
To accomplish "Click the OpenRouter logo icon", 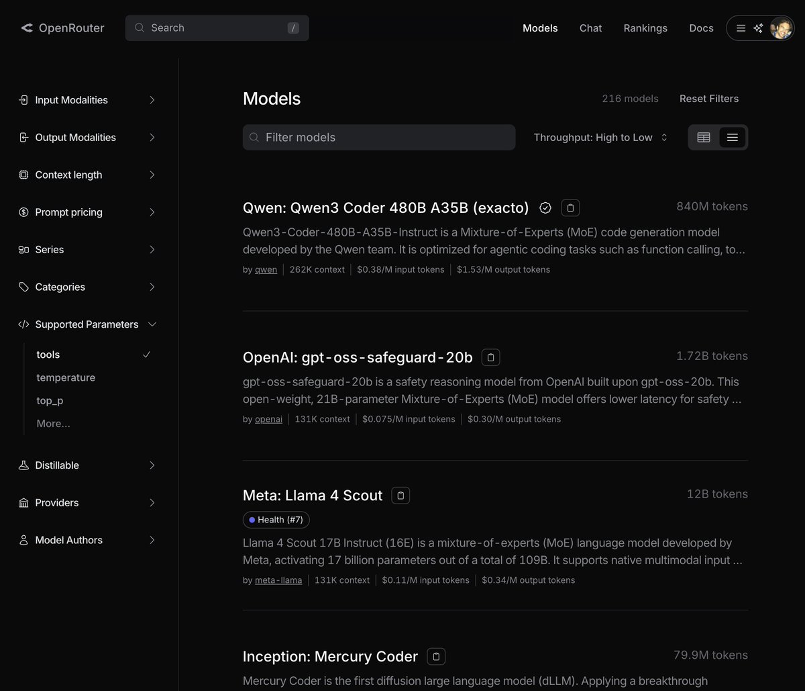I will (27, 28).
